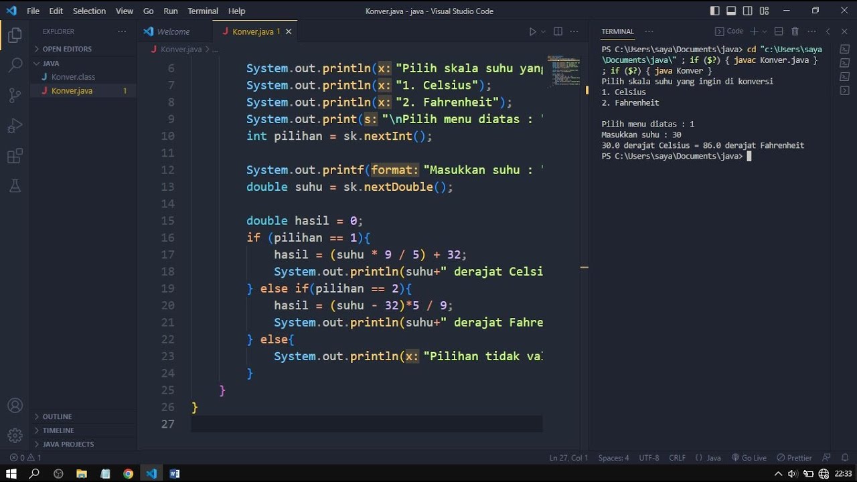The width and height of the screenshot is (857, 482).
Task: Open run button dropdown arrow
Action: [x=543, y=31]
